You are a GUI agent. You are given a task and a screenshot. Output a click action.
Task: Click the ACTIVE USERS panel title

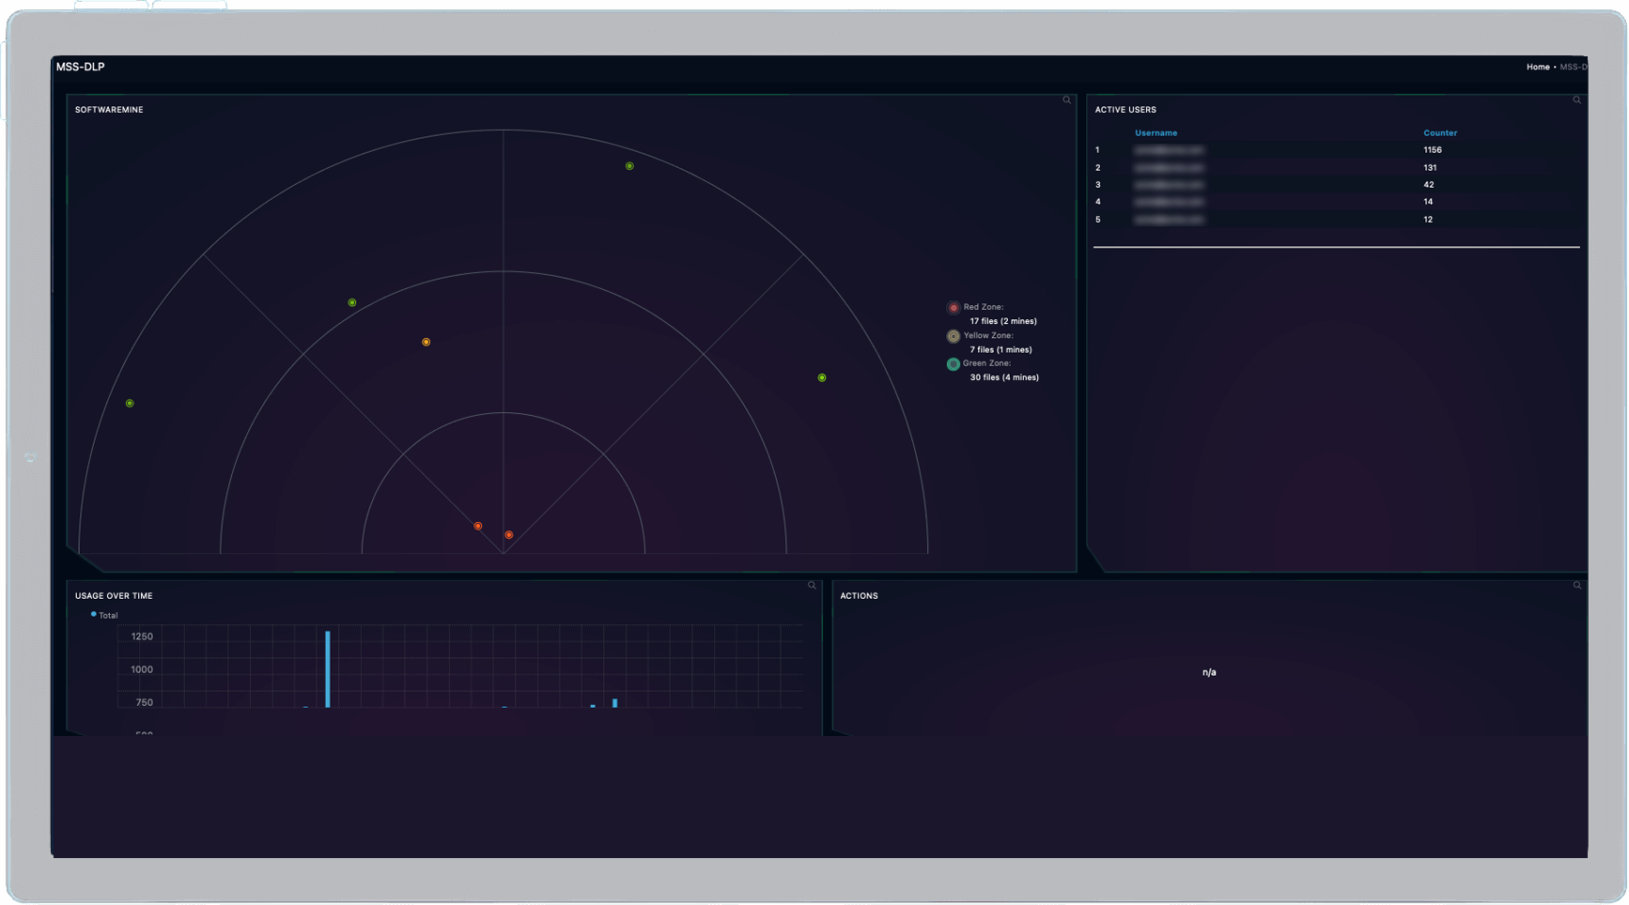coord(1125,110)
